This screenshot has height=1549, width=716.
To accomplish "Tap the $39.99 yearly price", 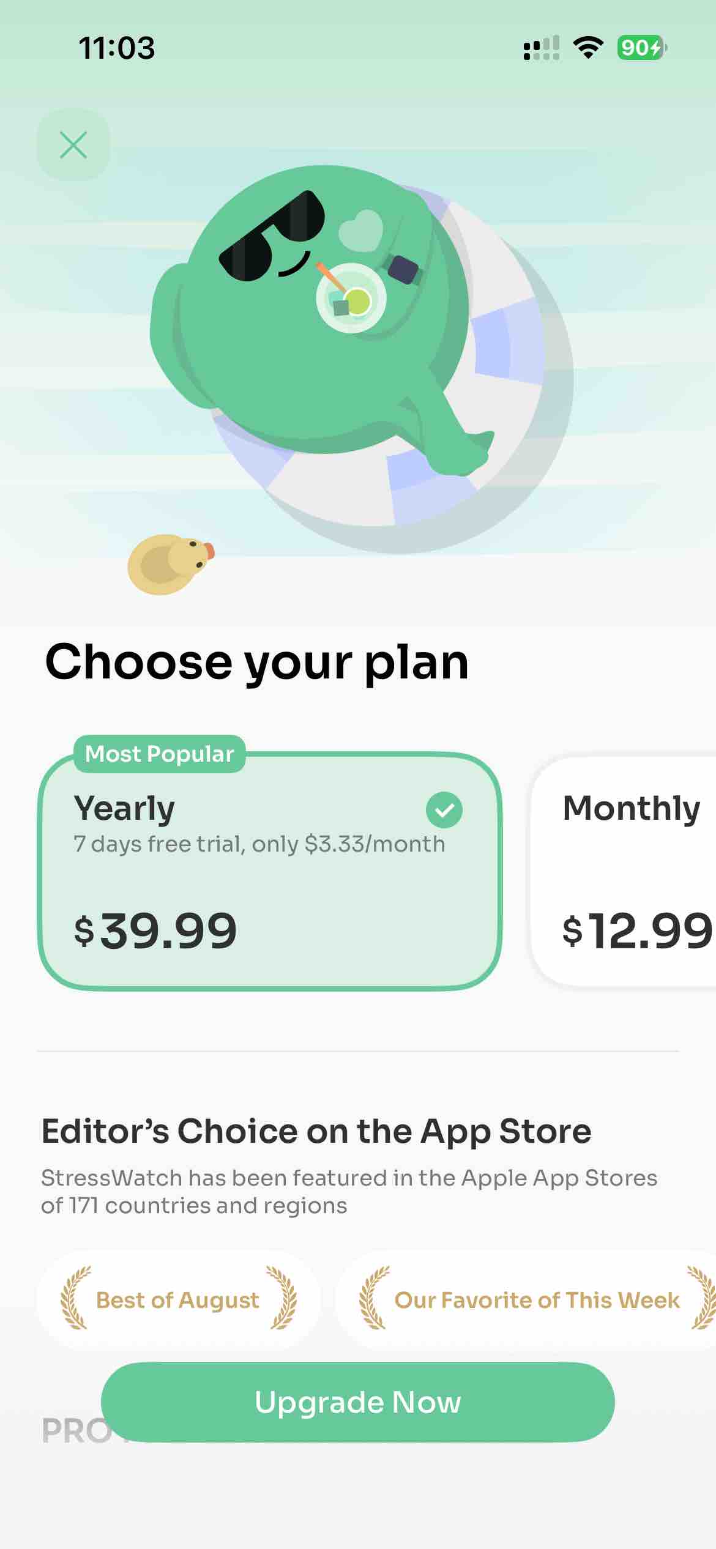I will [155, 931].
